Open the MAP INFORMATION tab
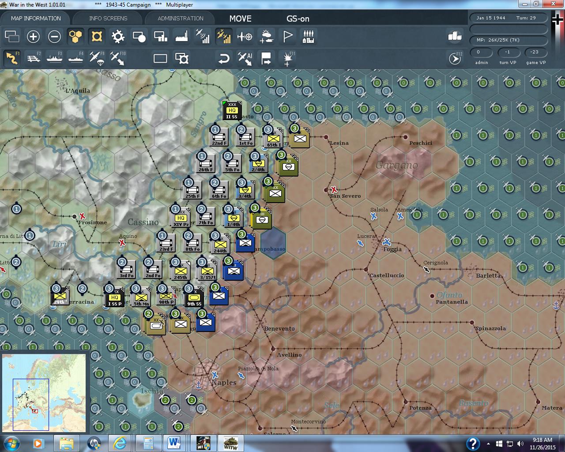 (35, 18)
